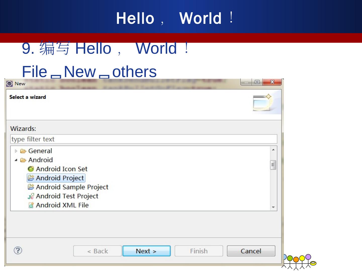Image resolution: width=362 pixels, height=271 pixels.
Task: Click the wizard list scroll up arrow
Action: click(x=273, y=150)
